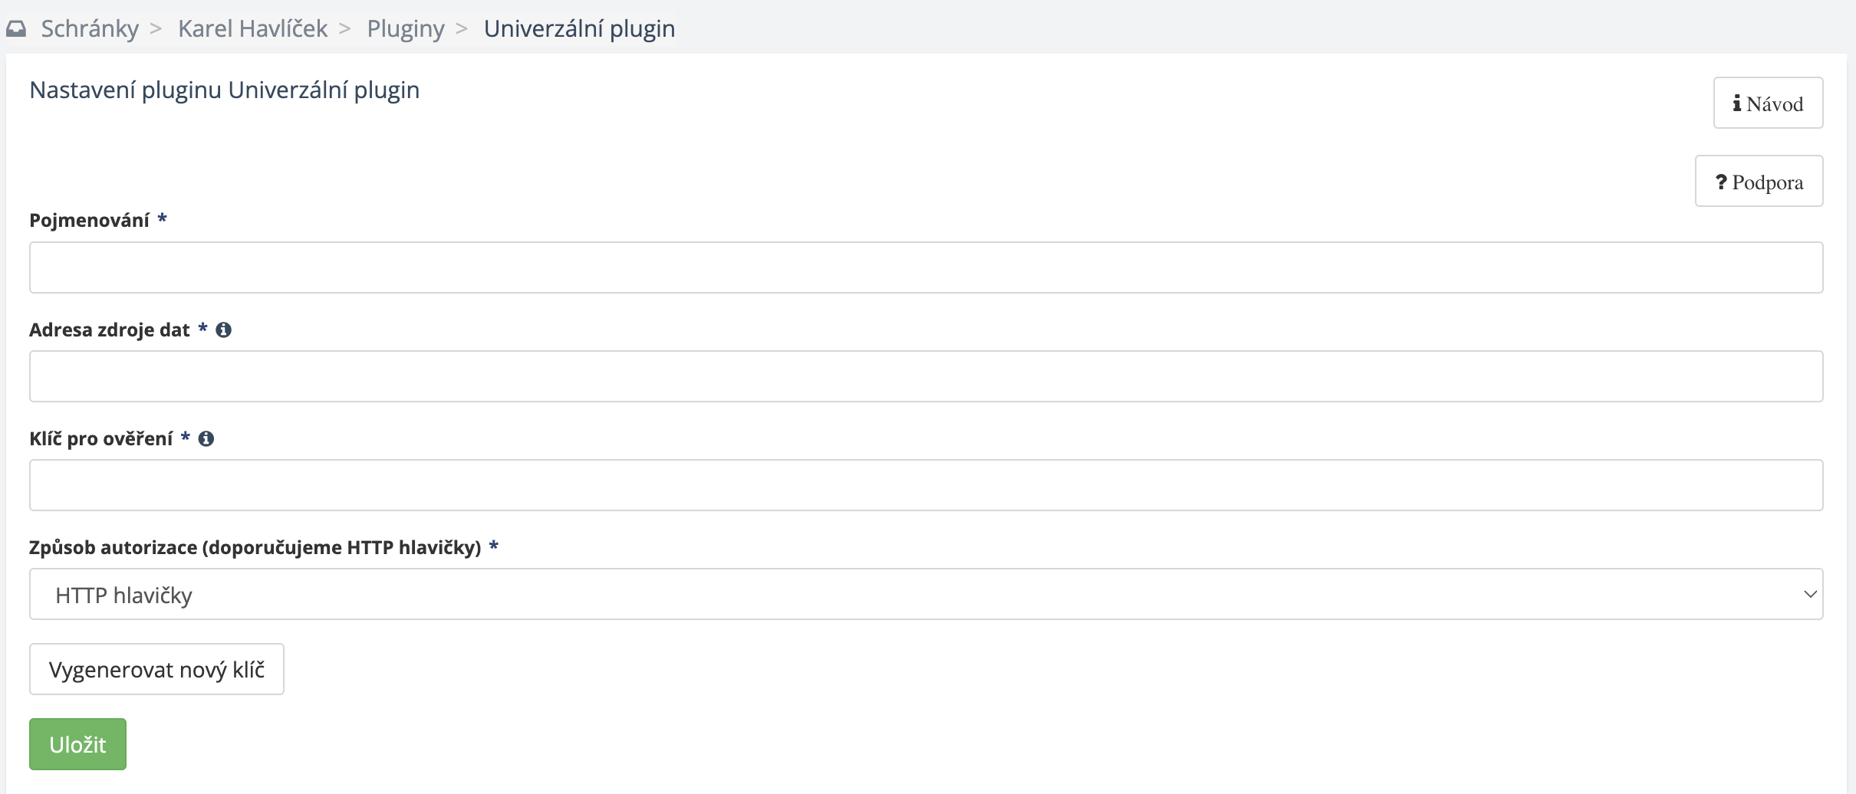This screenshot has height=794, width=1856.
Task: Click the Nastavení pluginu Univerzální plugin heading
Action: 224,90
